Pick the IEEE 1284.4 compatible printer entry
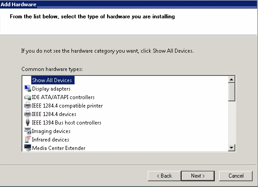 [x=67, y=106]
